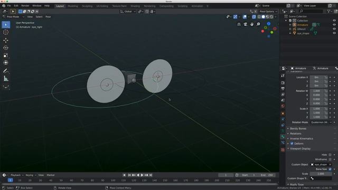Screen dimensions: 338x190
Task: Open the timeline Keying popover
Action: click(x=31, y=175)
